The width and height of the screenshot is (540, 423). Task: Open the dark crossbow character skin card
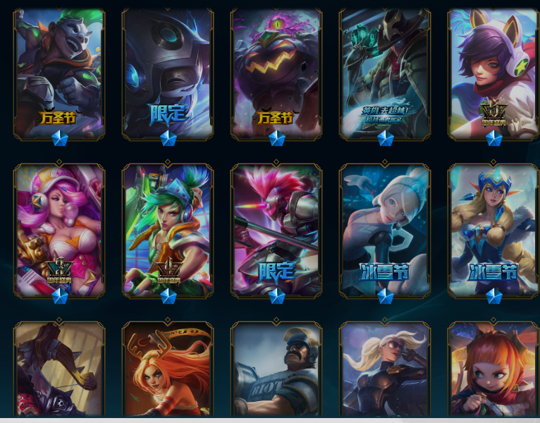tap(59, 369)
